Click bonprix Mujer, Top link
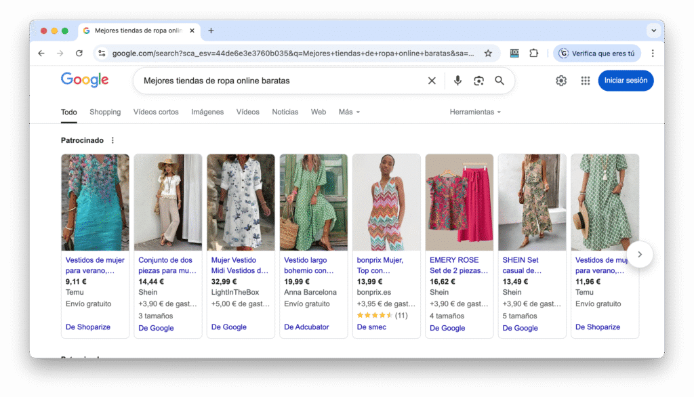 (x=380, y=265)
